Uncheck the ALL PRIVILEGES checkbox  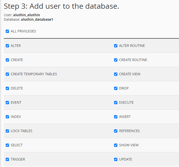7,31
